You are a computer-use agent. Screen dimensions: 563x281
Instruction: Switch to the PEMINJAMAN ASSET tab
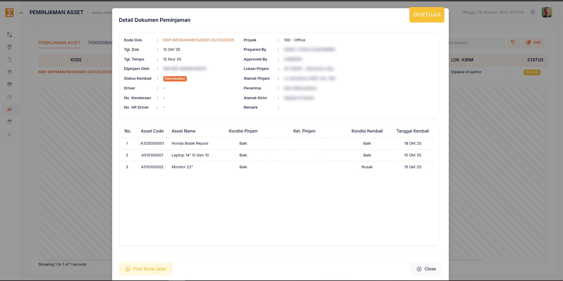(59, 43)
